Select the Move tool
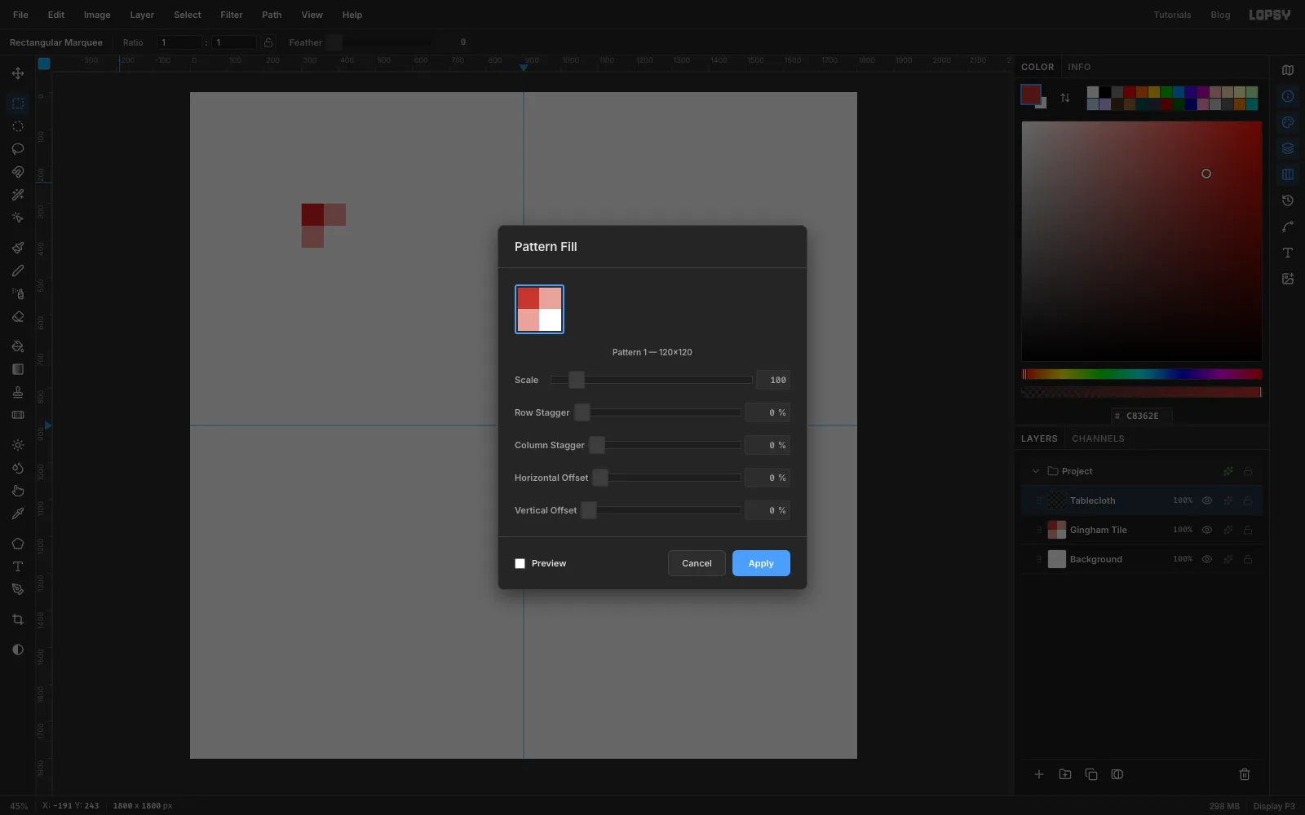 pos(18,73)
